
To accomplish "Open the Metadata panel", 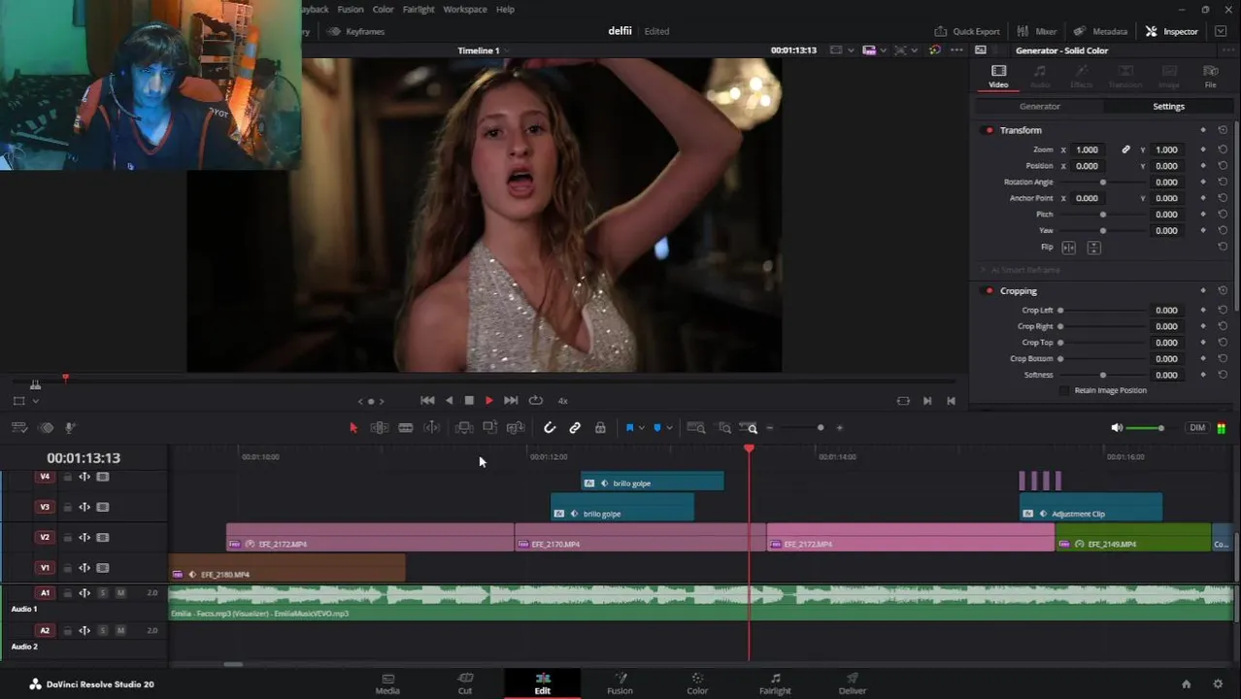I will point(1101,31).
